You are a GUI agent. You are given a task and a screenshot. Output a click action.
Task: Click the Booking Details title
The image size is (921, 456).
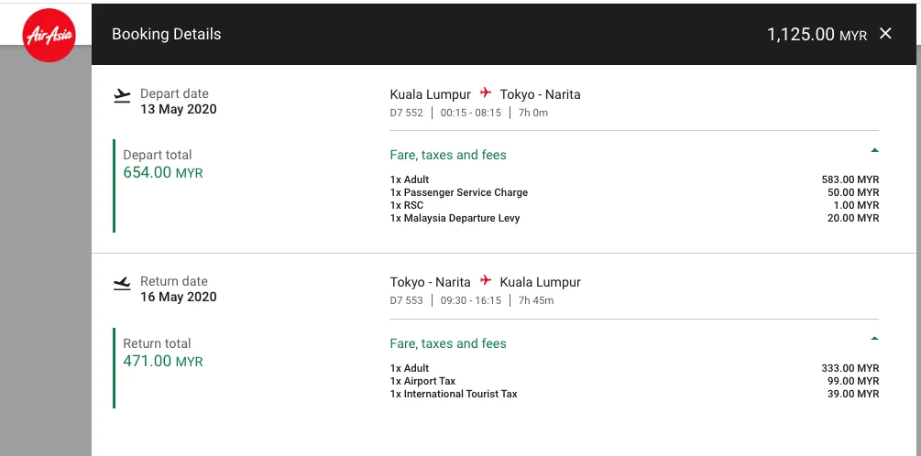[x=166, y=35]
